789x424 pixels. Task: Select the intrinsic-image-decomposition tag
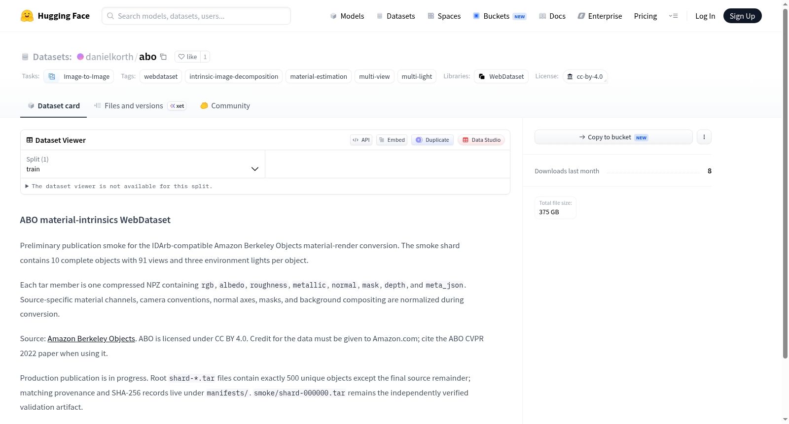click(234, 76)
